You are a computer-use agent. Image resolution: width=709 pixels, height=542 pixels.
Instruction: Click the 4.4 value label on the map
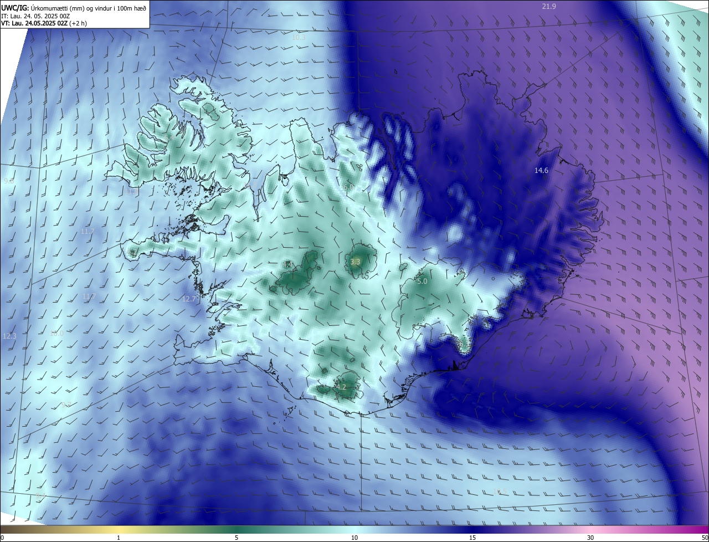click(287, 265)
